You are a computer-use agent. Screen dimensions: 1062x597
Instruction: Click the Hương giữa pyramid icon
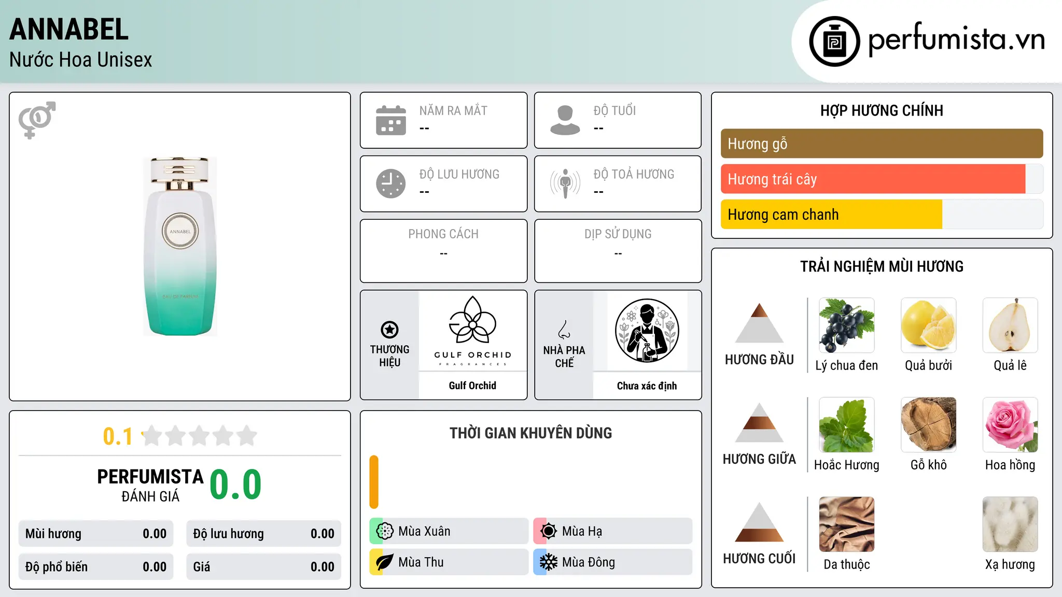point(759,422)
